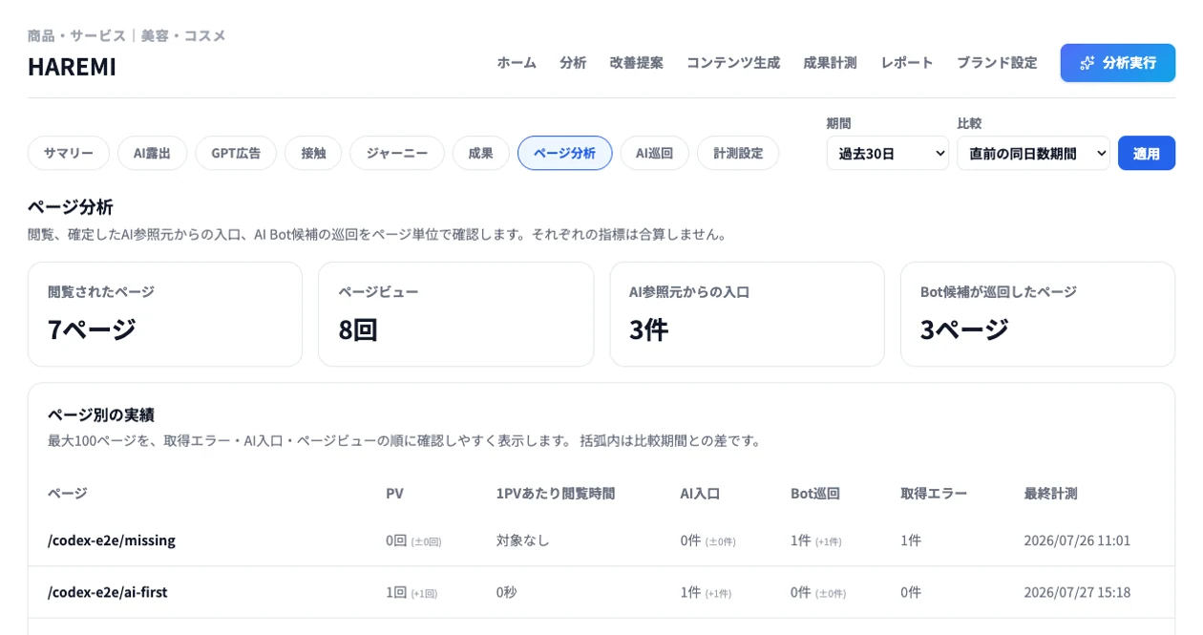
Task: Switch to the ジャーニー tab
Action: [396, 153]
